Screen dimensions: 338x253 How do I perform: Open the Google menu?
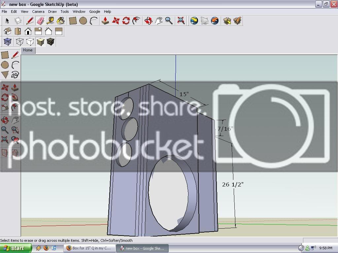pos(95,12)
